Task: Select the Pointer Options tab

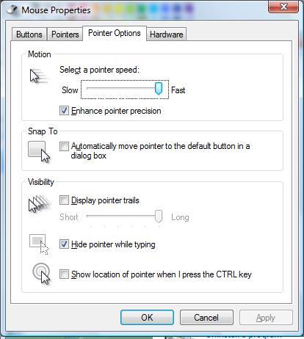Action: click(x=115, y=33)
